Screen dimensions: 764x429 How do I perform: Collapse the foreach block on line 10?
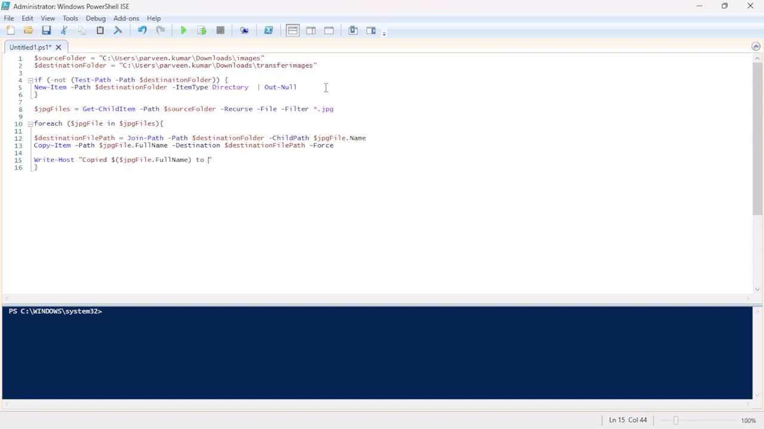tap(30, 124)
